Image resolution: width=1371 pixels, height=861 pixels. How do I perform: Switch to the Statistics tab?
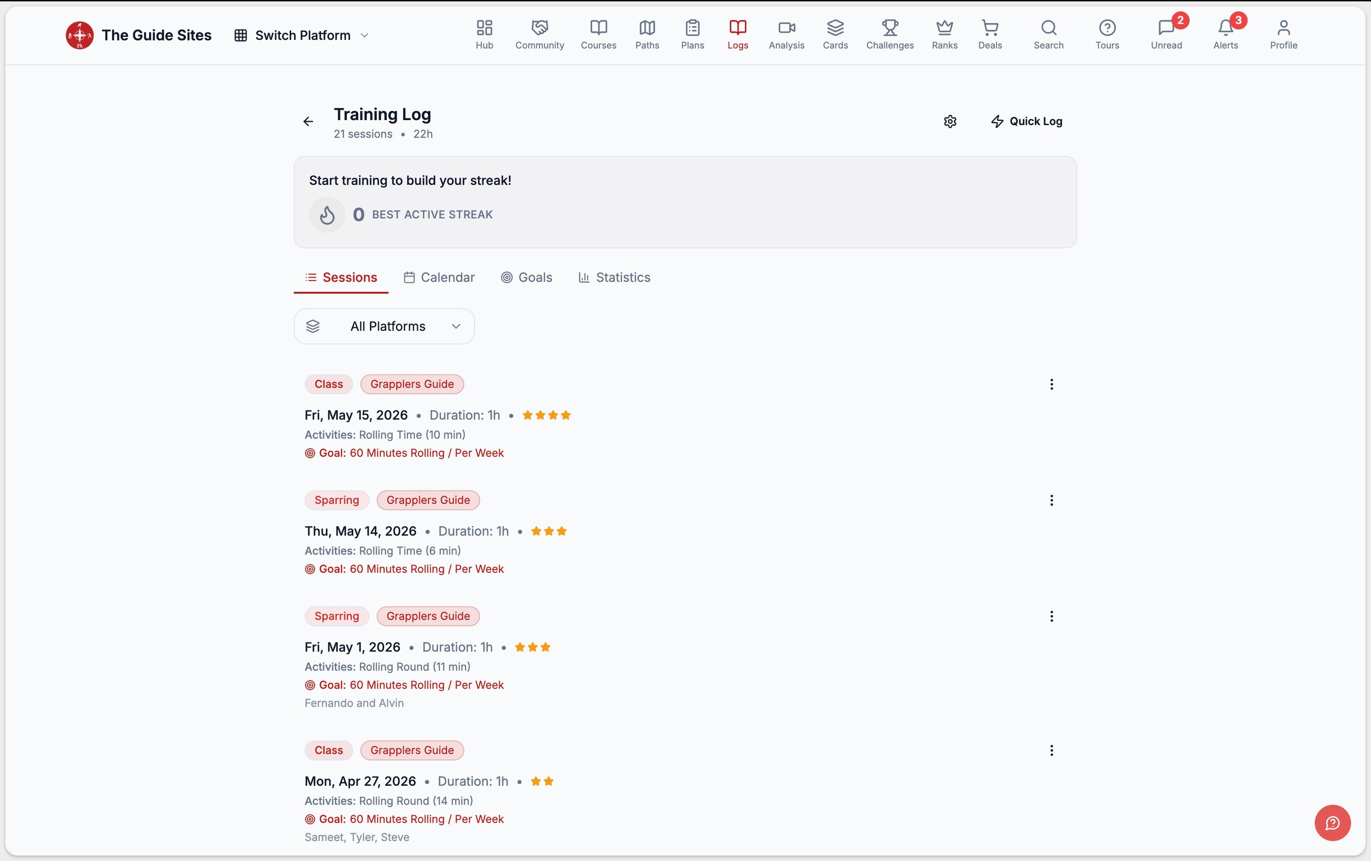pyautogui.click(x=614, y=277)
